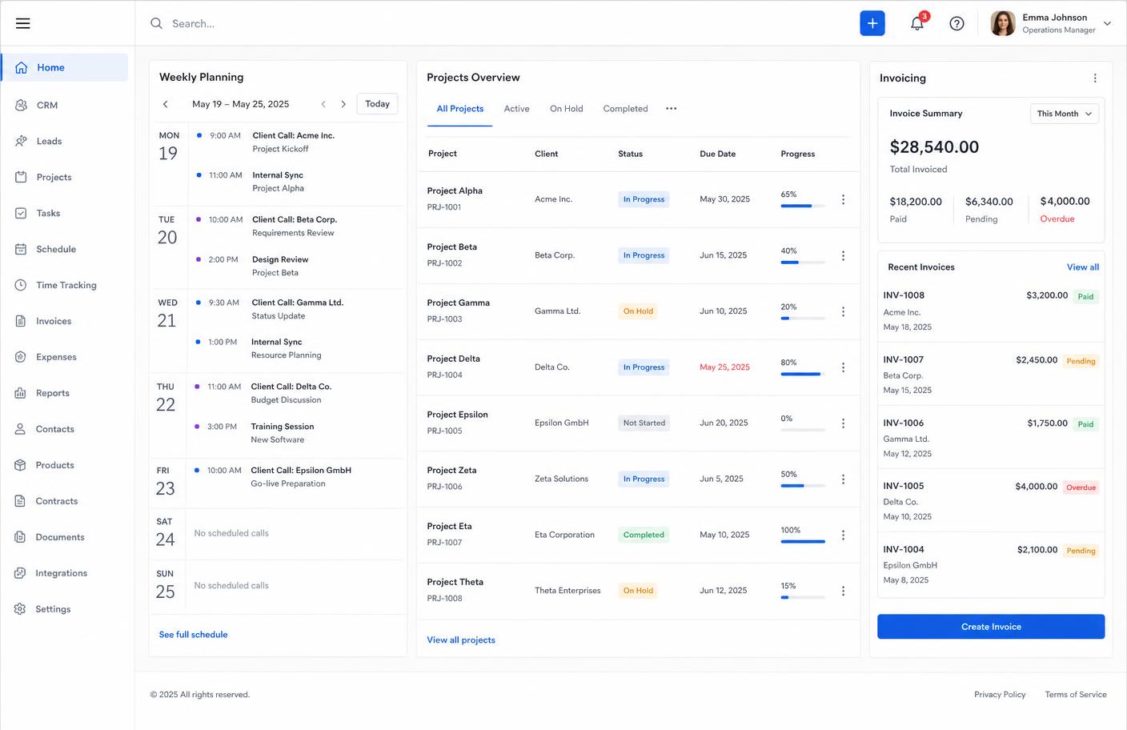Click the blue plus add button
Screen dimensions: 1127x730
tap(872, 23)
